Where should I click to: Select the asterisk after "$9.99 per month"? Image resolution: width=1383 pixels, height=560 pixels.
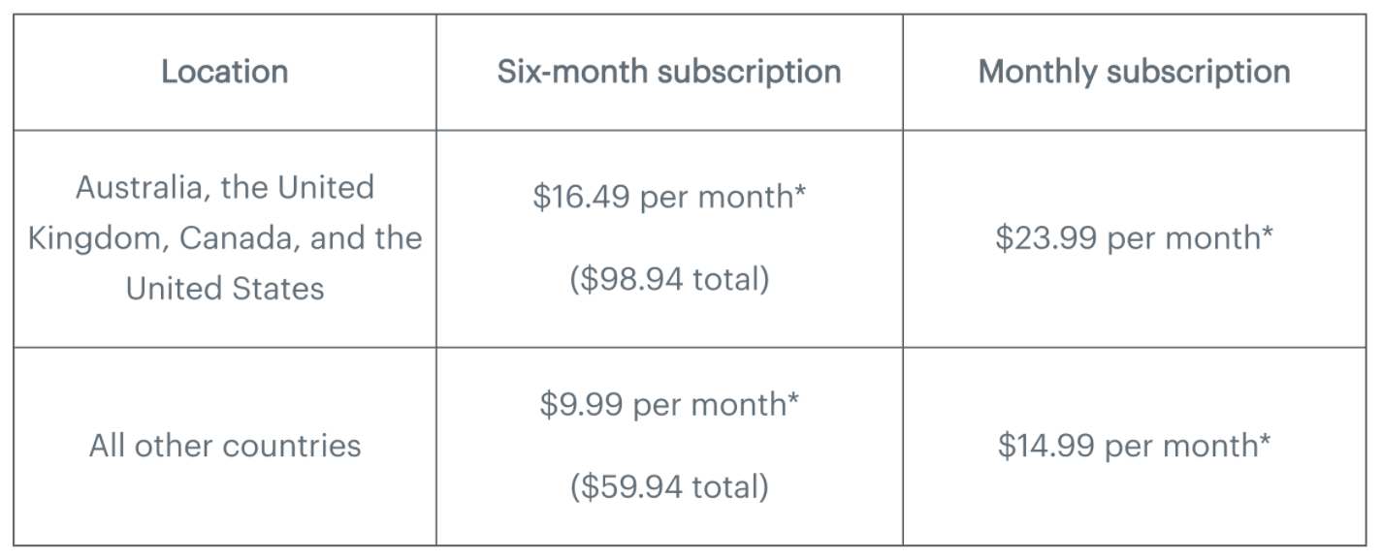coord(793,400)
